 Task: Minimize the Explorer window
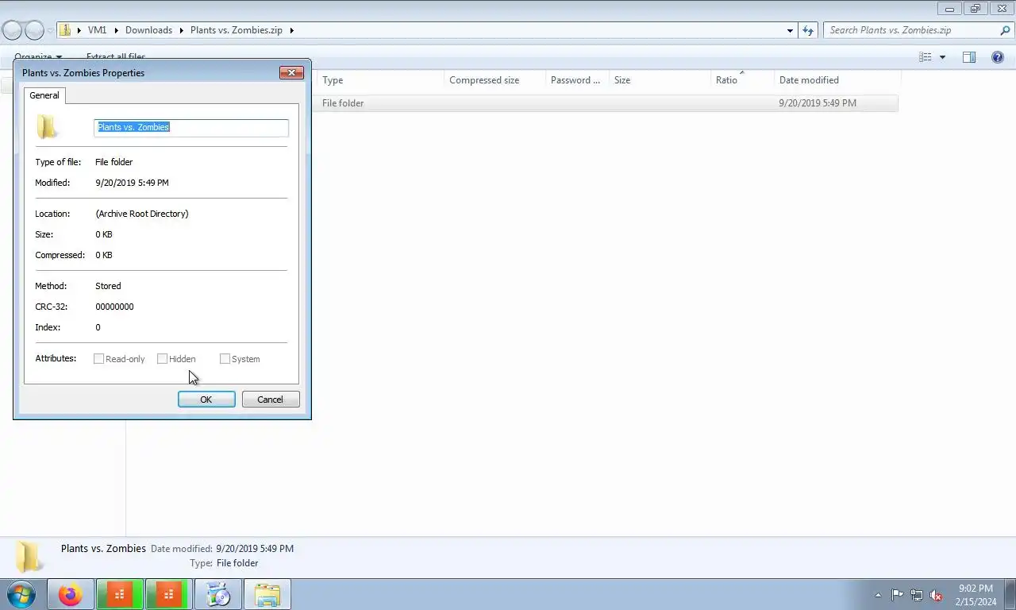pyautogui.click(x=949, y=9)
